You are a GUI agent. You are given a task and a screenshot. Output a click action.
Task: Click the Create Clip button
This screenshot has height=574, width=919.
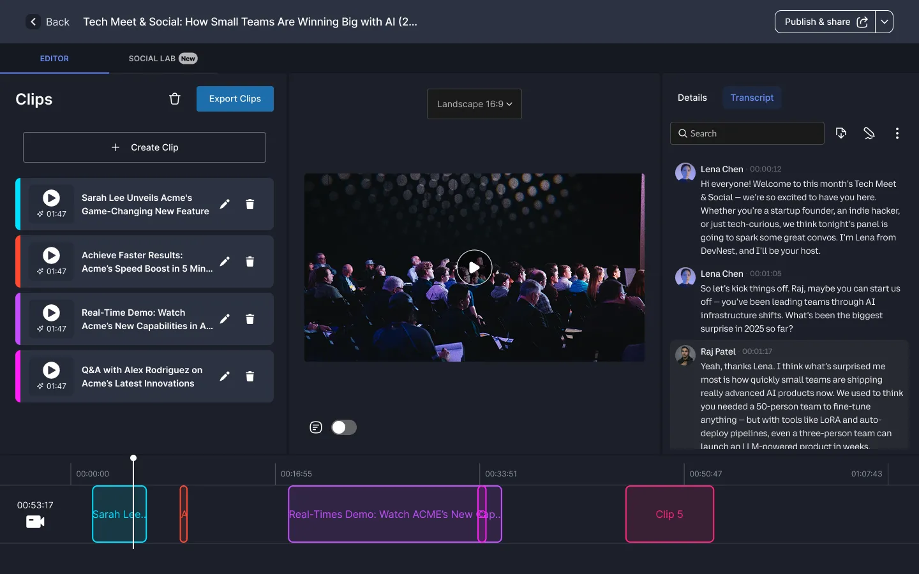[x=144, y=147]
